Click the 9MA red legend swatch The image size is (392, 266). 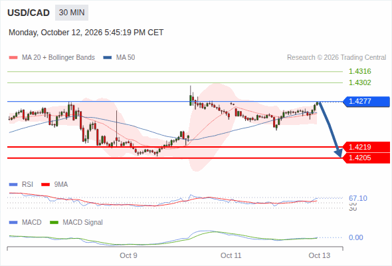click(45, 185)
